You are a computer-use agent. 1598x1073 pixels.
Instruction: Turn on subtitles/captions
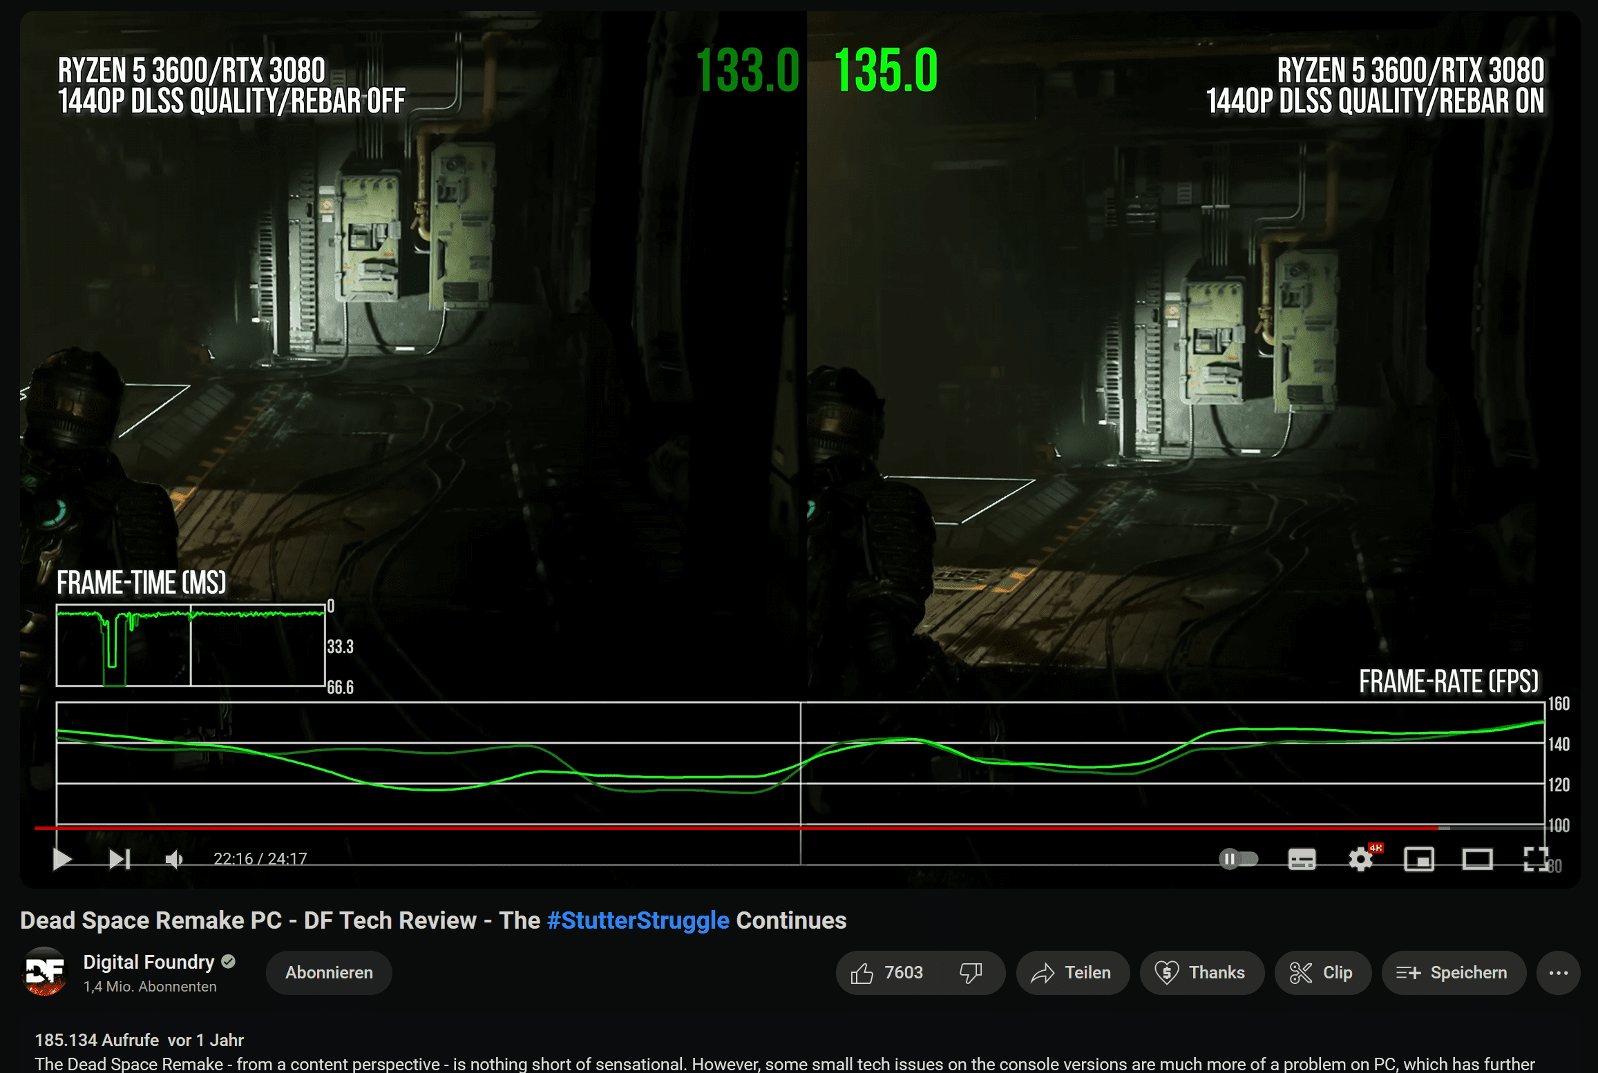point(1302,860)
